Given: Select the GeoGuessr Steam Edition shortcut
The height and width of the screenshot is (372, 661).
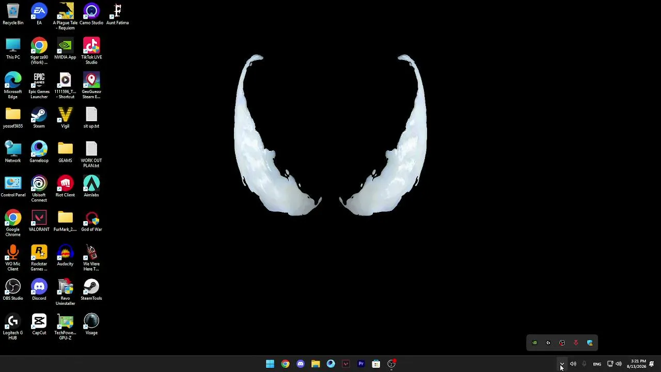Looking at the screenshot, I should pyautogui.click(x=91, y=86).
